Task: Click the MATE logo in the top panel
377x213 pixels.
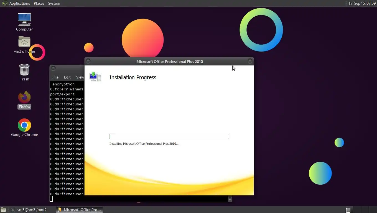Action: [x=4, y=3]
